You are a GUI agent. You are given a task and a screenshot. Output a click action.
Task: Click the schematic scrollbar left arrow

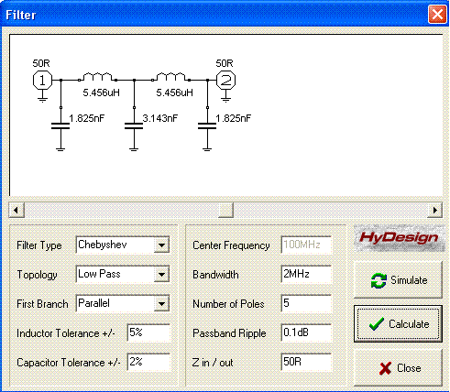coord(16,210)
